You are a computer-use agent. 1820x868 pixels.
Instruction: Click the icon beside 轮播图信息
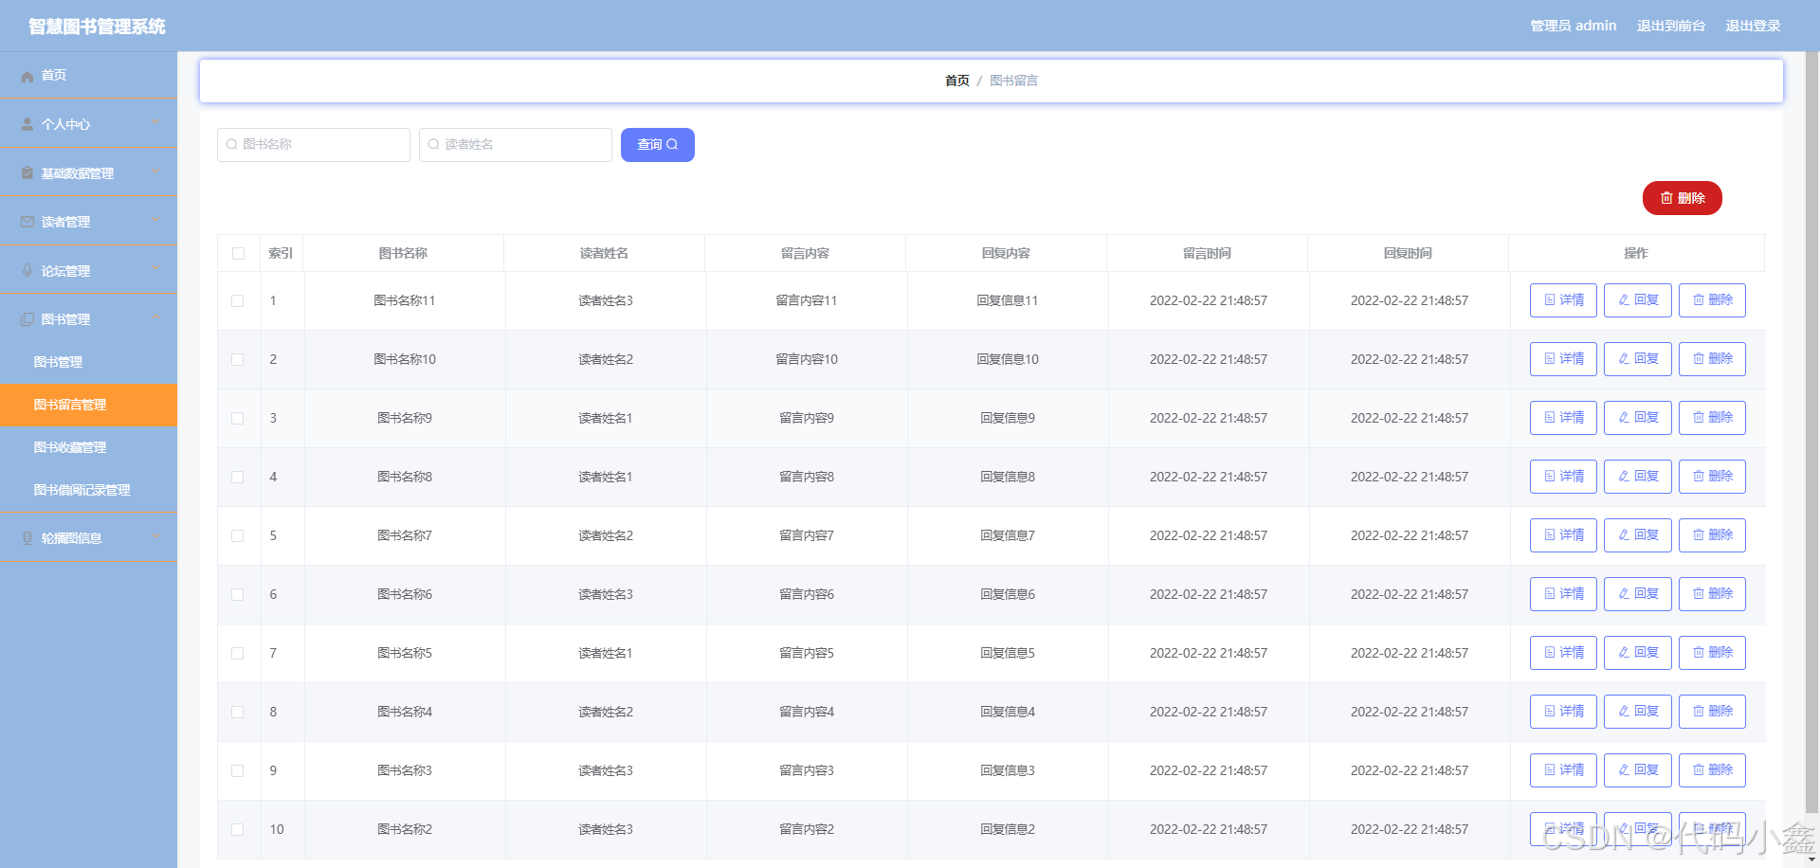(27, 538)
